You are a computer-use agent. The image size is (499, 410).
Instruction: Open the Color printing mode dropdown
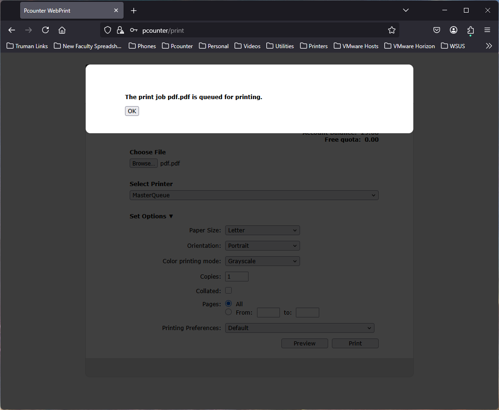[263, 261]
